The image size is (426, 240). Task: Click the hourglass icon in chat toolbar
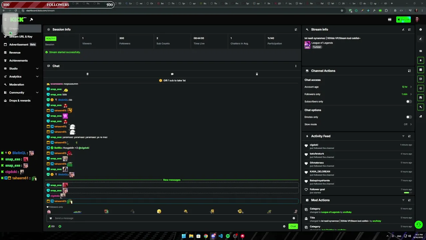tap(257, 74)
